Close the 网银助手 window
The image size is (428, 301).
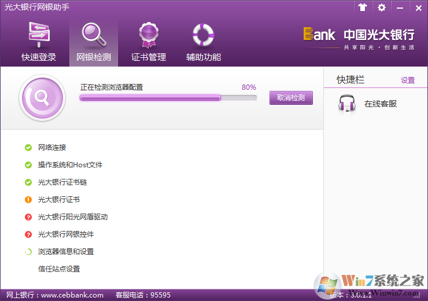pos(418,8)
